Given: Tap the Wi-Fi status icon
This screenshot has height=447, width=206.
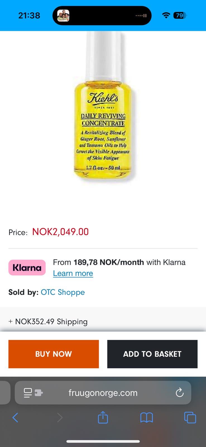Looking at the screenshot, I should (166, 15).
